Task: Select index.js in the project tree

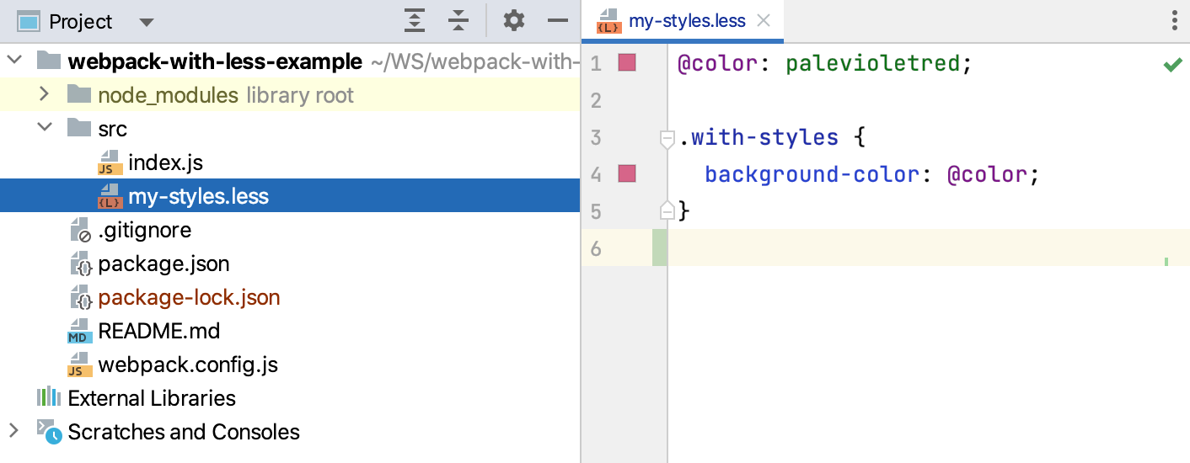Action: 165,162
